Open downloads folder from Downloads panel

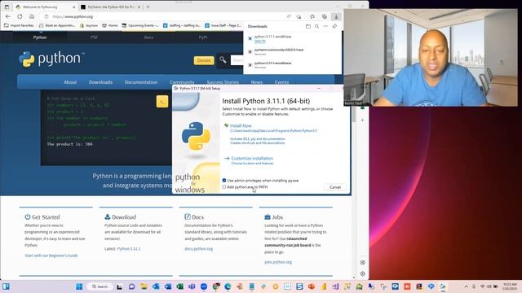click(x=308, y=26)
